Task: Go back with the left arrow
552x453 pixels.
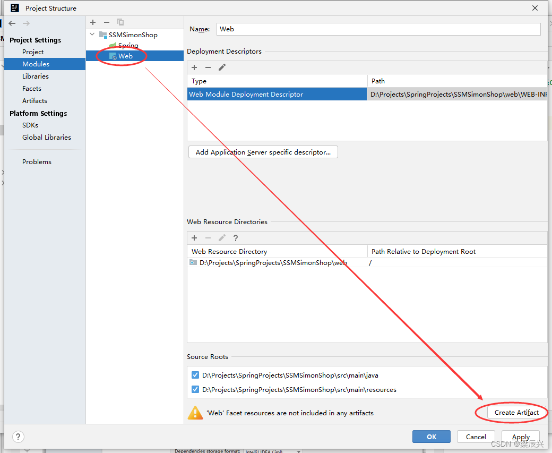Action: point(12,23)
